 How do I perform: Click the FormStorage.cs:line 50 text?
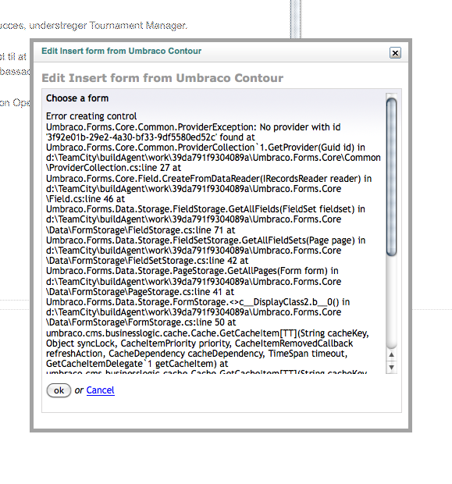point(135,322)
